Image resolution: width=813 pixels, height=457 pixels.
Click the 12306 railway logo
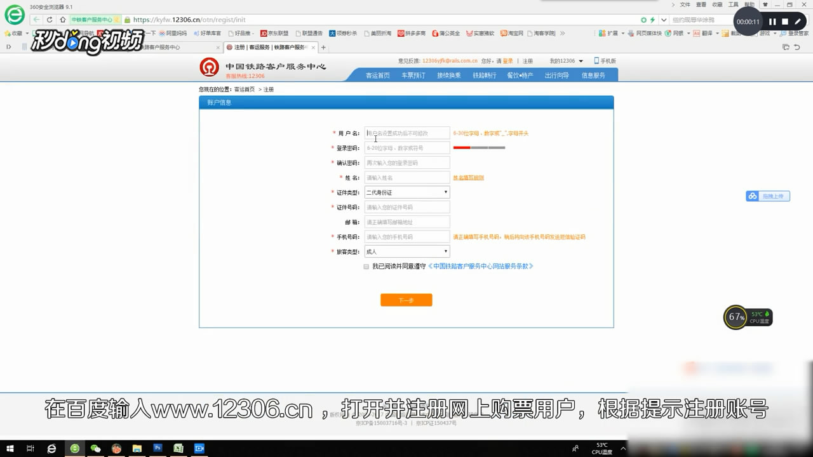tap(210, 67)
